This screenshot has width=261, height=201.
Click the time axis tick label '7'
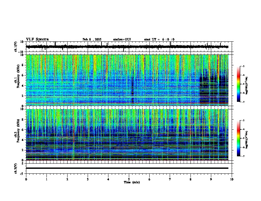point(170,179)
